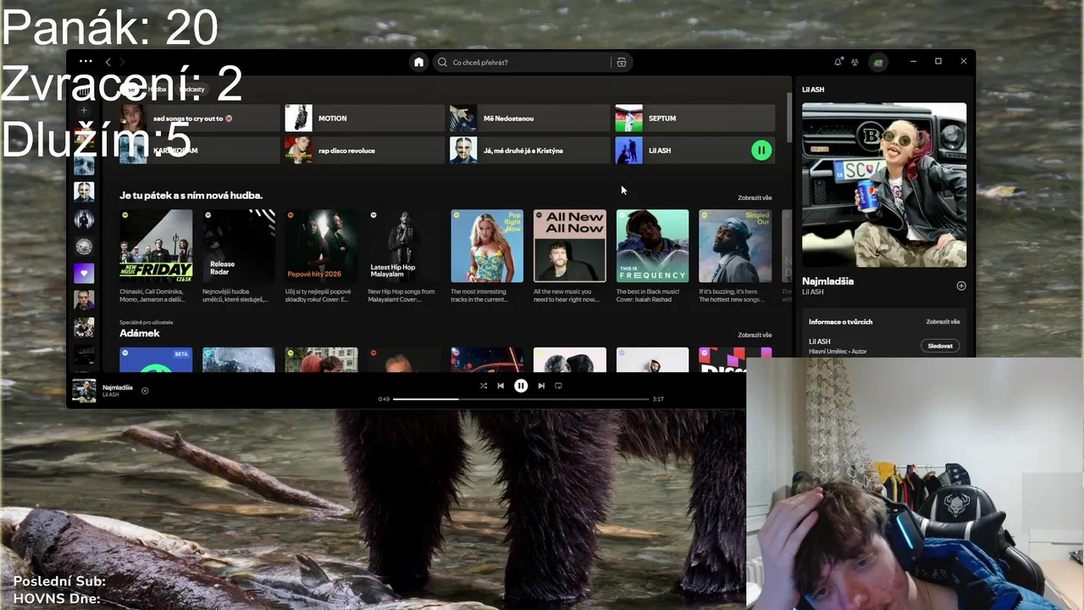Click the main view vertical scrollbar

[789, 119]
